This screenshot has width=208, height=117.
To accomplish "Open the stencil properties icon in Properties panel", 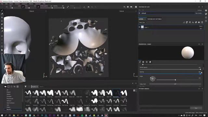I will [x=147, y=62].
